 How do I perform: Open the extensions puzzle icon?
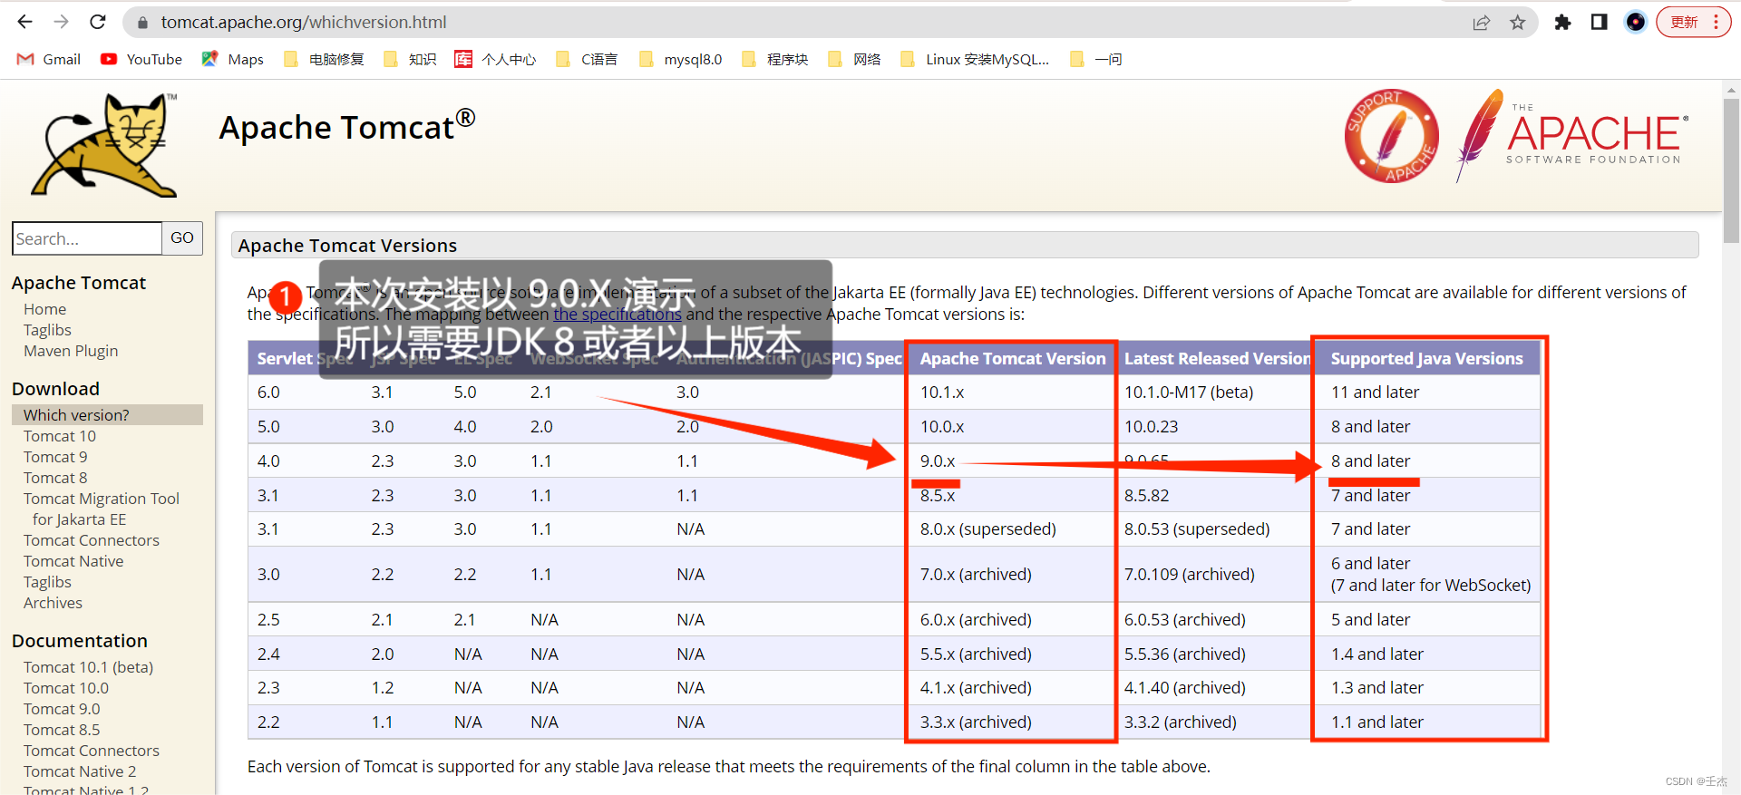coord(1562,23)
